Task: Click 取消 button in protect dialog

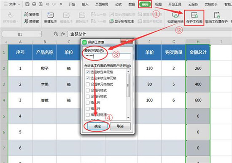Action: [120, 126]
